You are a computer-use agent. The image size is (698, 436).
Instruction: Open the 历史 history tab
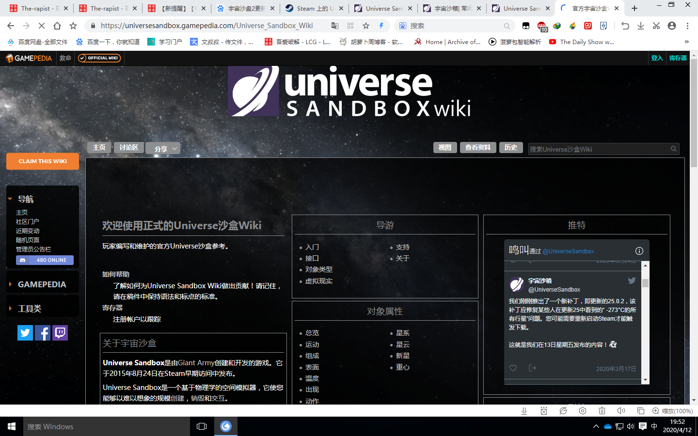pyautogui.click(x=510, y=147)
